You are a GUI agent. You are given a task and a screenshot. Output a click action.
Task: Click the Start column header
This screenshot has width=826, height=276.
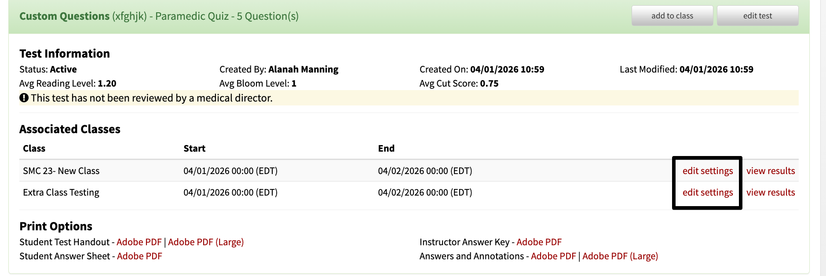tap(194, 149)
